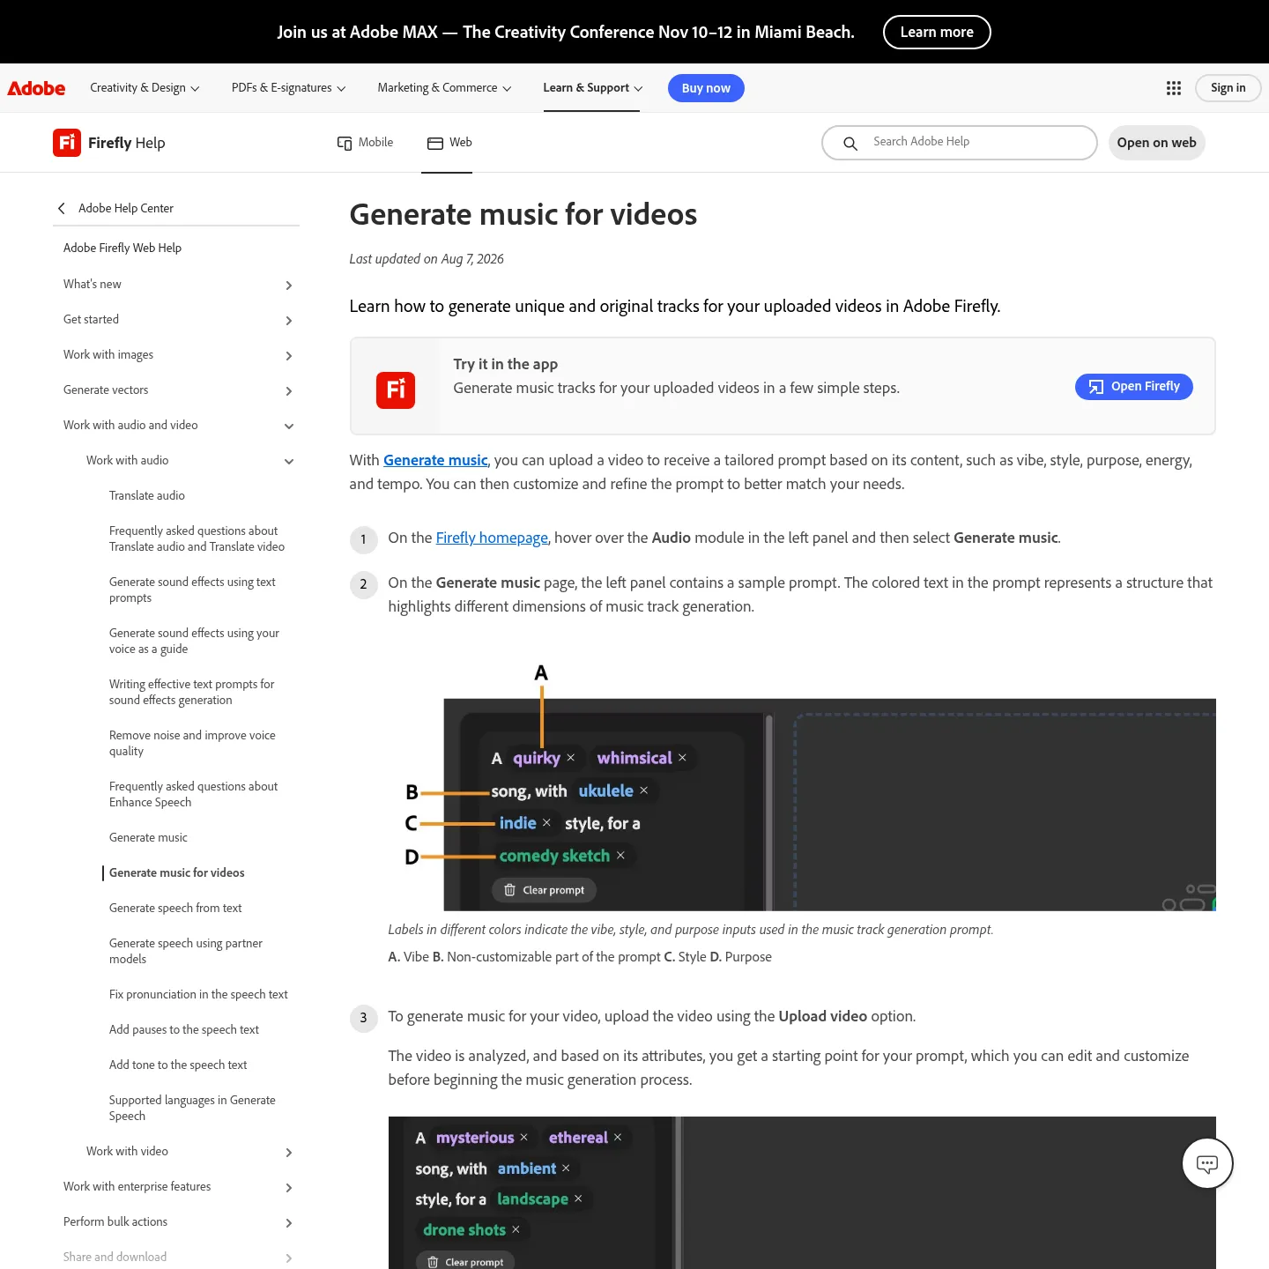Viewport: 1269px width, 1269px height.
Task: Open the chat assistant bubble
Action: 1207,1163
